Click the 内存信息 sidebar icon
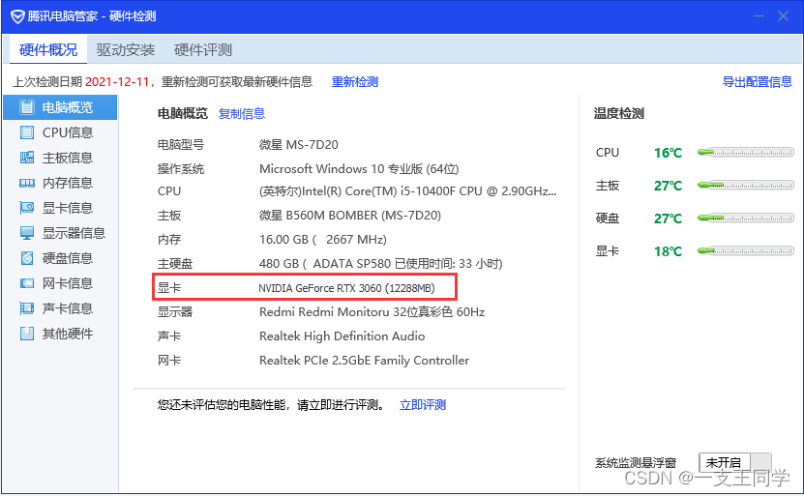The width and height of the screenshot is (804, 496). (27, 183)
